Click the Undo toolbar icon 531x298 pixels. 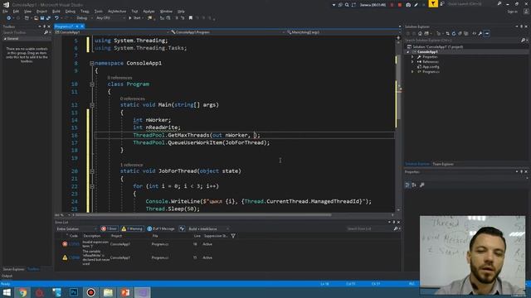pos(56,18)
